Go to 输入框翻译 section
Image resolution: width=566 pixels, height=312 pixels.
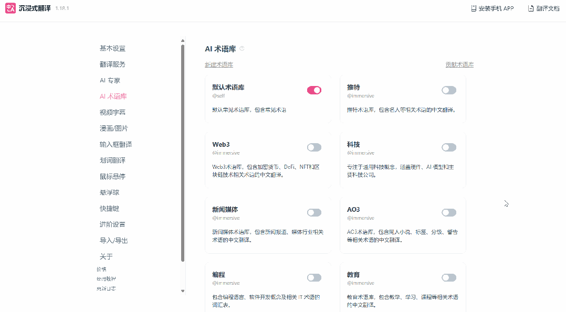point(116,144)
